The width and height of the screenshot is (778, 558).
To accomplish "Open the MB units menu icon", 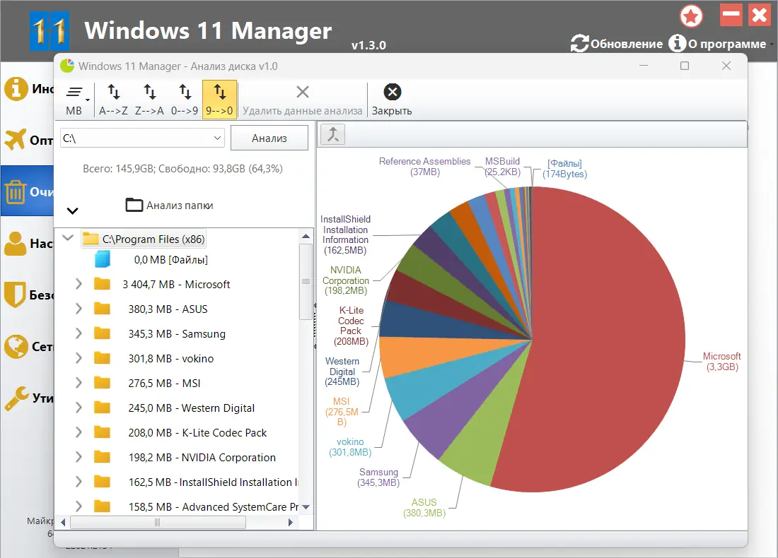I will pyautogui.click(x=74, y=93).
